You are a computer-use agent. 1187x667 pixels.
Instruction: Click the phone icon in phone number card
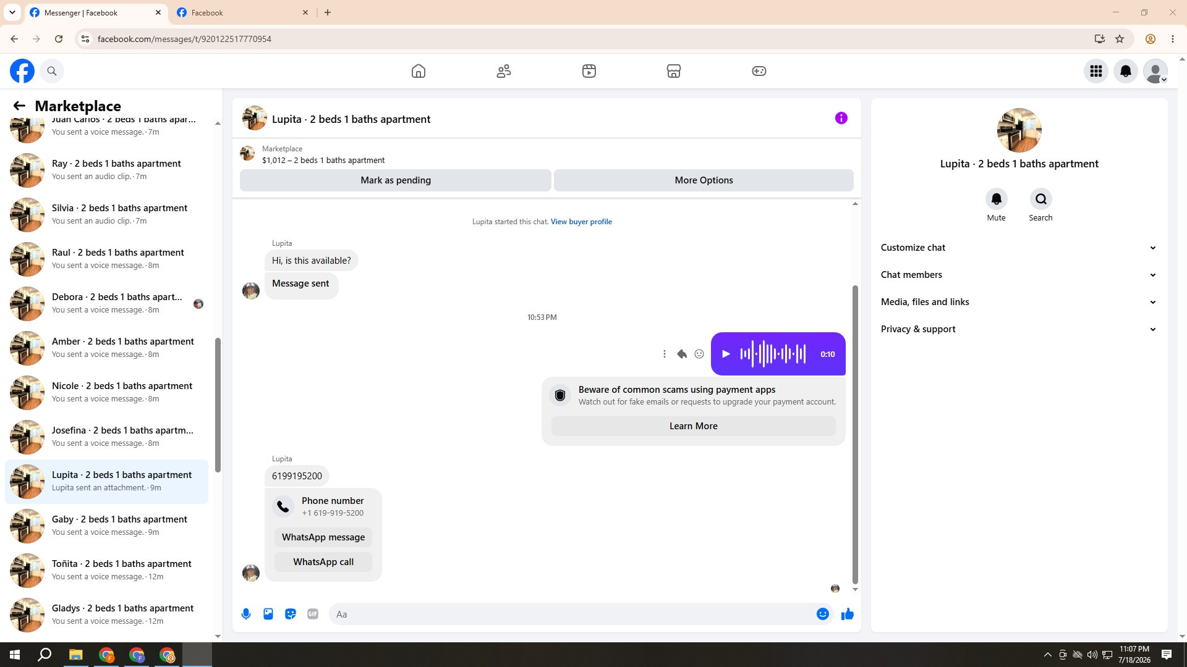(283, 506)
